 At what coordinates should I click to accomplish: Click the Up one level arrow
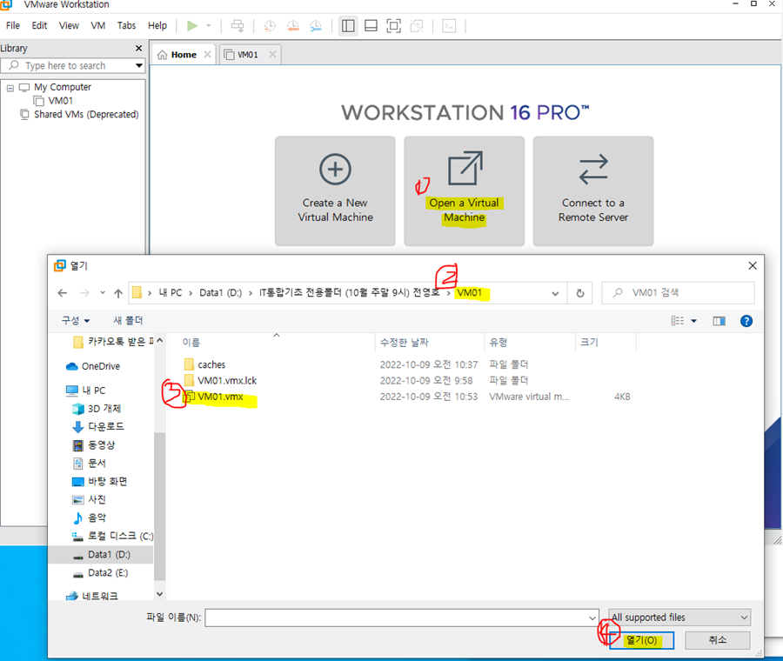(117, 293)
